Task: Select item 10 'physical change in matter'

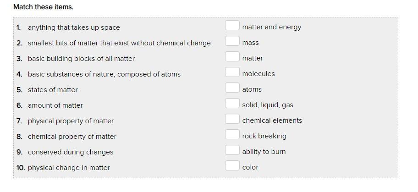Action: [69, 168]
